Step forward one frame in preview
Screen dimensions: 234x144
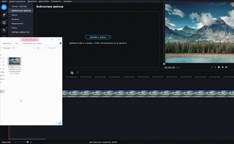pos(223,67)
